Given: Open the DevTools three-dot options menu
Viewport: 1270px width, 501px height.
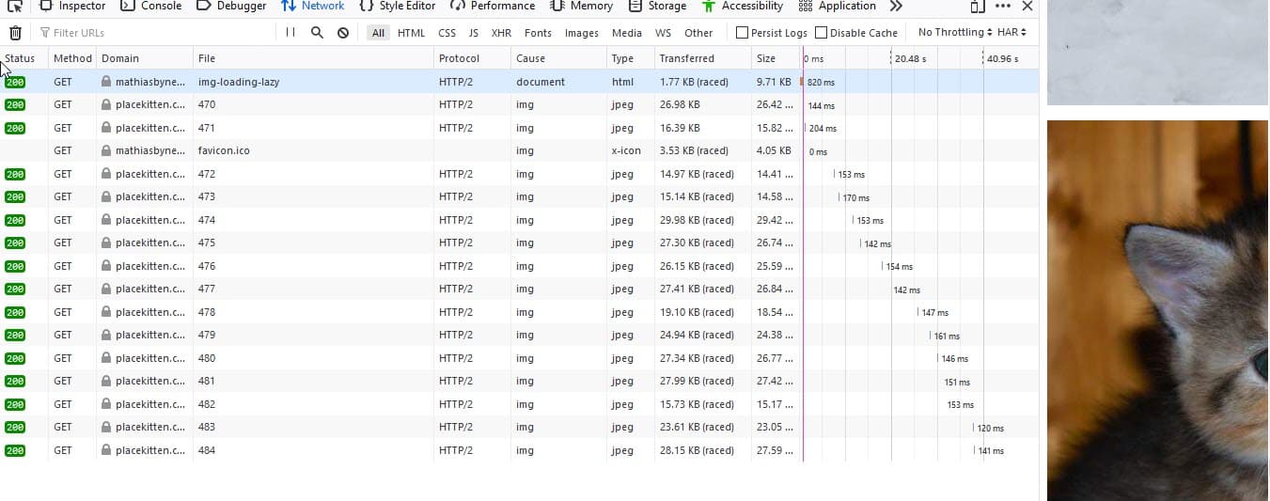Looking at the screenshot, I should [1003, 7].
